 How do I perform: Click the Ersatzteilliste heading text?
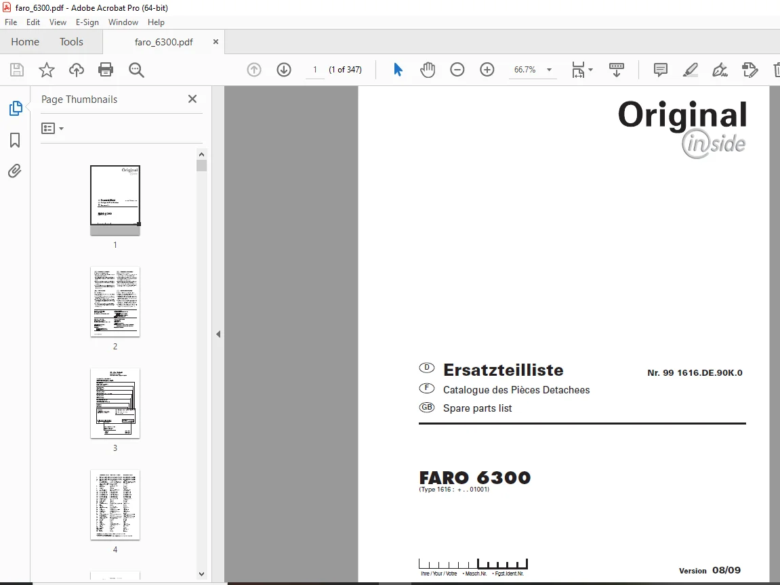point(503,370)
